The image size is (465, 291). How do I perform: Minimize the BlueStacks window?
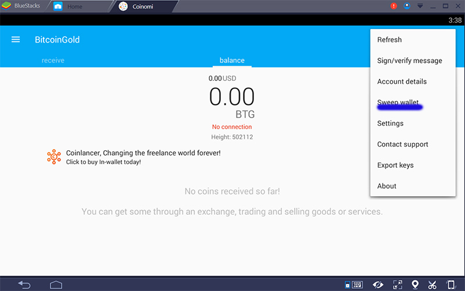(433, 6)
